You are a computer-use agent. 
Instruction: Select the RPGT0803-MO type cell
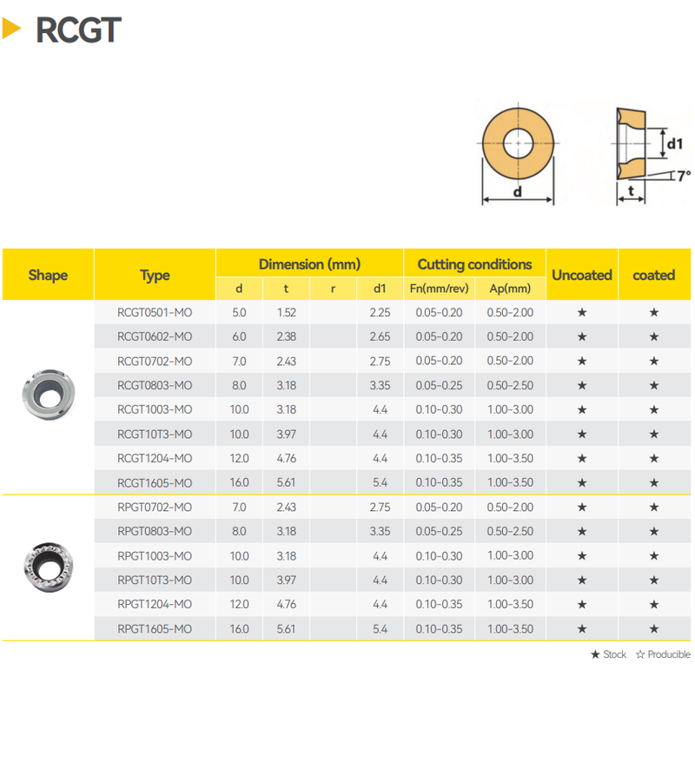tap(155, 531)
